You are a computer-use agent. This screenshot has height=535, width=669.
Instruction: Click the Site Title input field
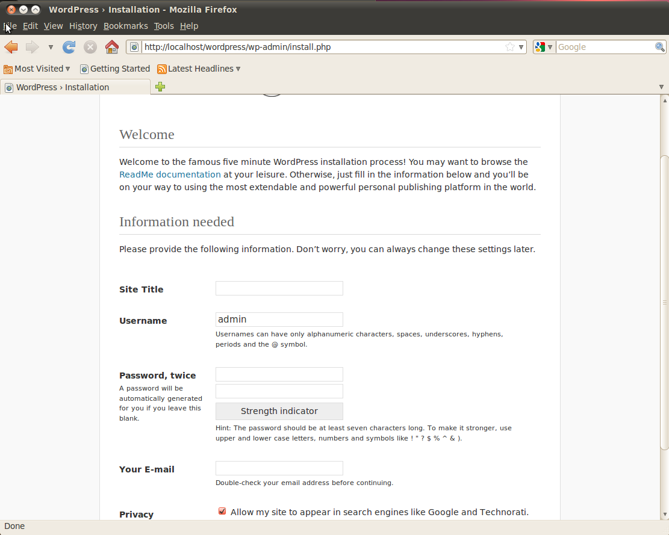(279, 288)
